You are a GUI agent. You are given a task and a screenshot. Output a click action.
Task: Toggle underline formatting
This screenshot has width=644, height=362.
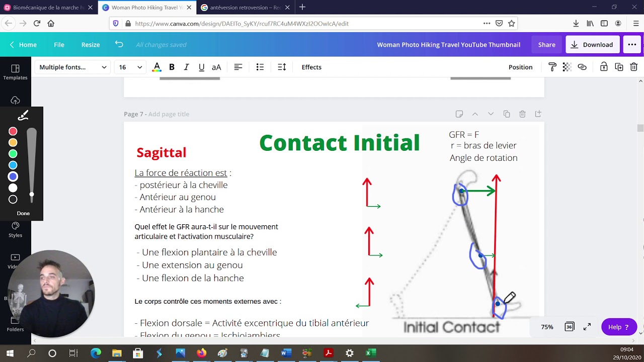201,67
